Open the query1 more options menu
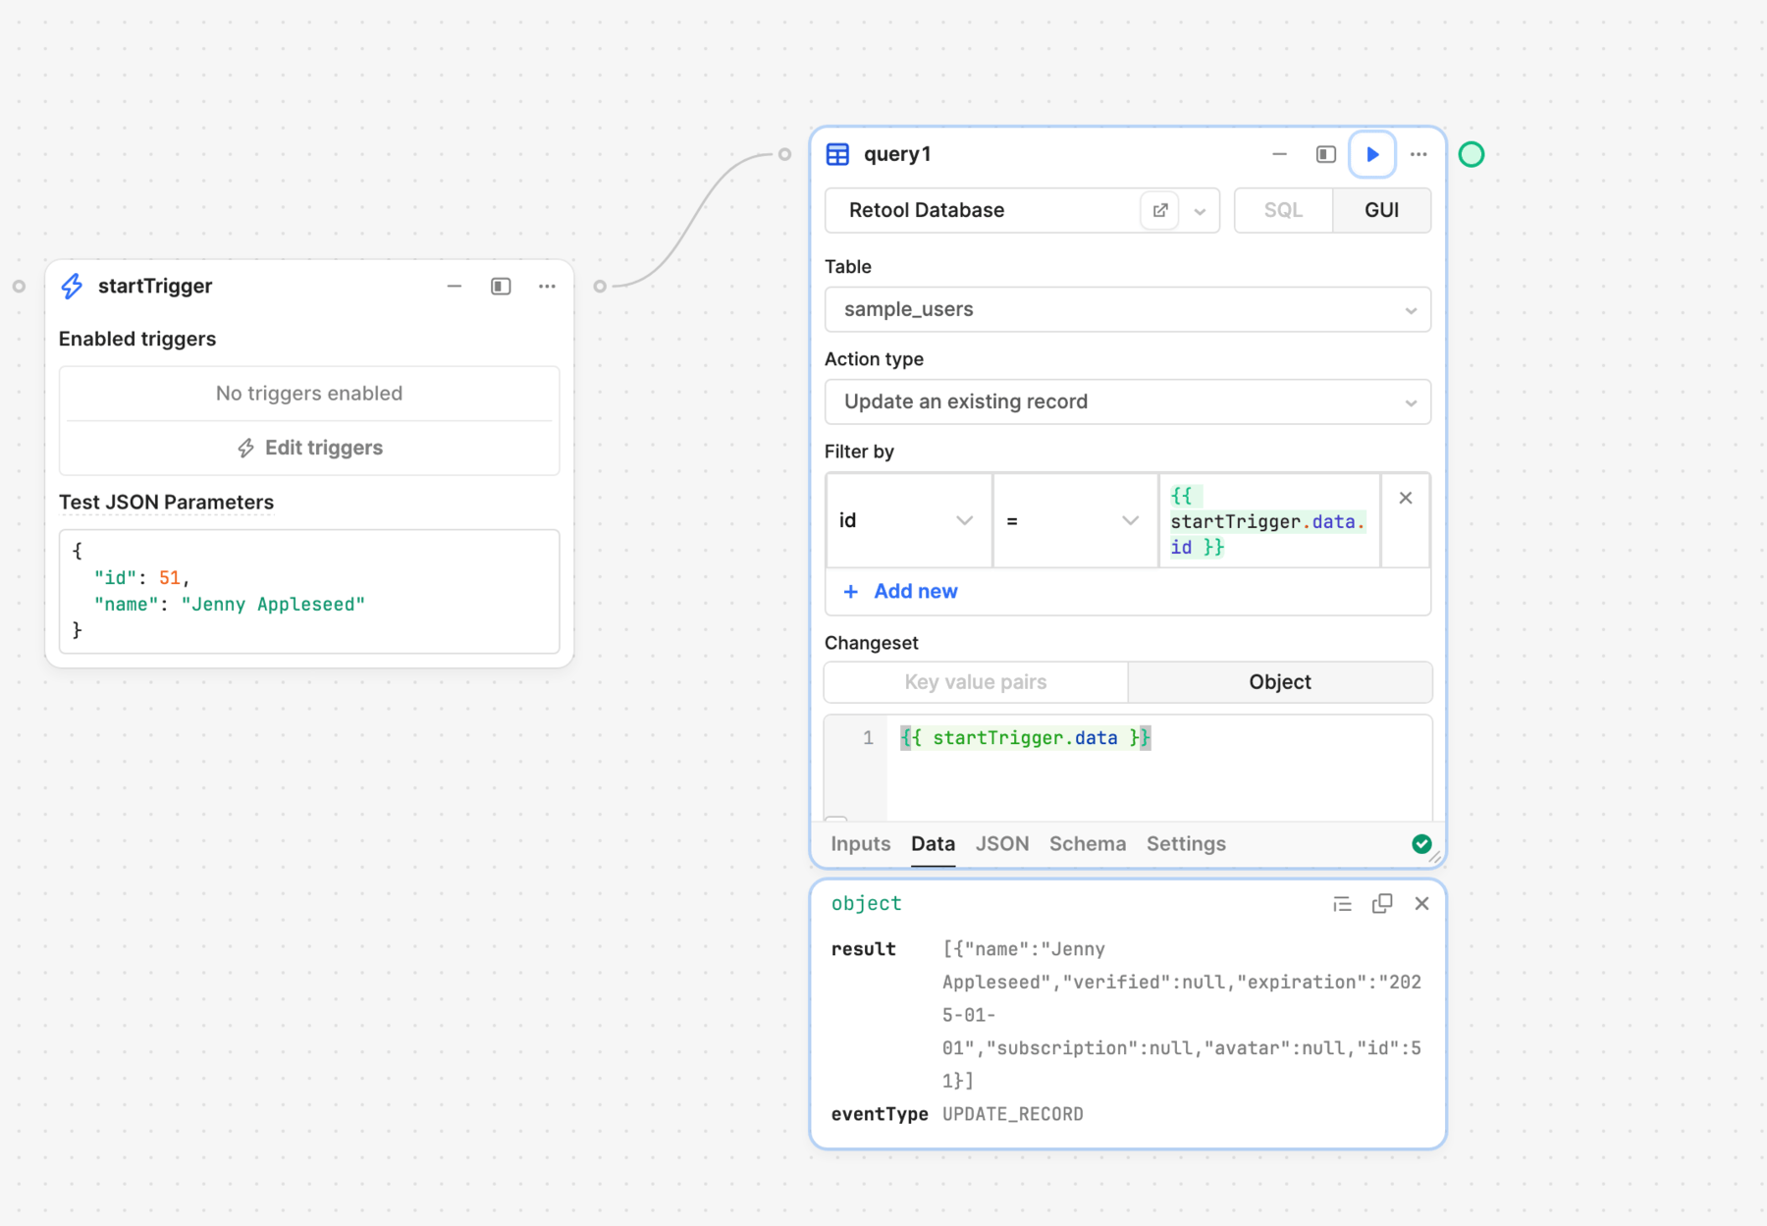Viewport: 1767px width, 1226px height. 1419,154
